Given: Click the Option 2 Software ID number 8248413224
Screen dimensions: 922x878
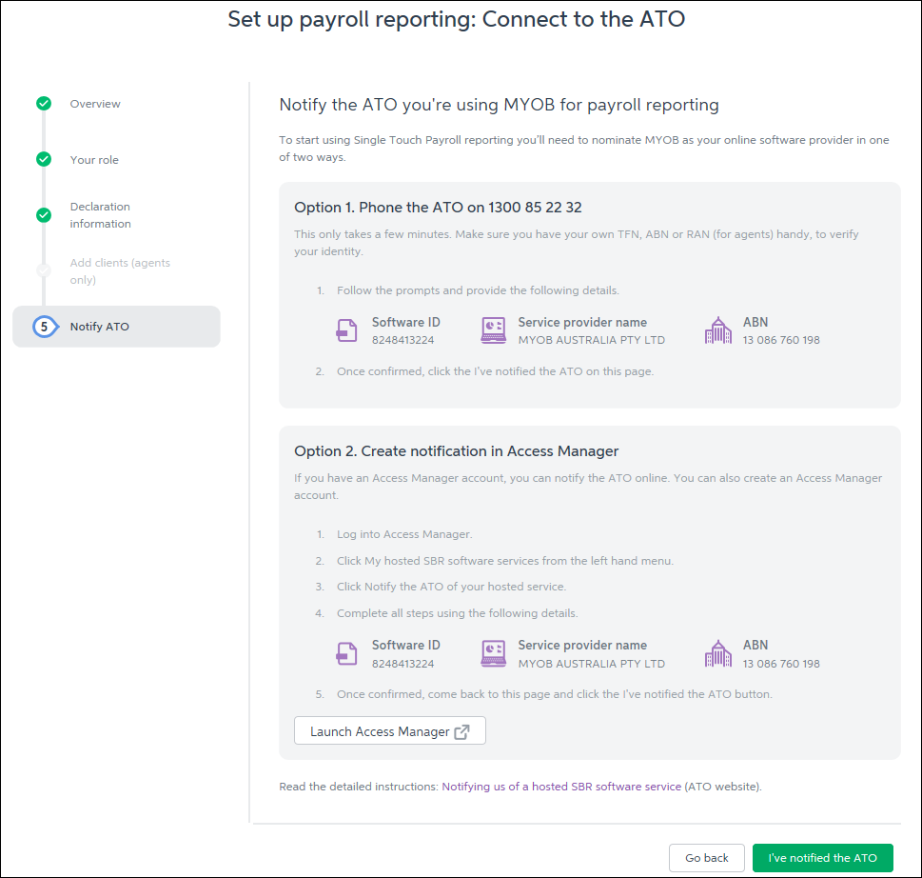Looking at the screenshot, I should [402, 664].
